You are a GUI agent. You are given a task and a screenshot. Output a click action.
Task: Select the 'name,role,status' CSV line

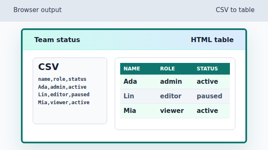(62, 79)
